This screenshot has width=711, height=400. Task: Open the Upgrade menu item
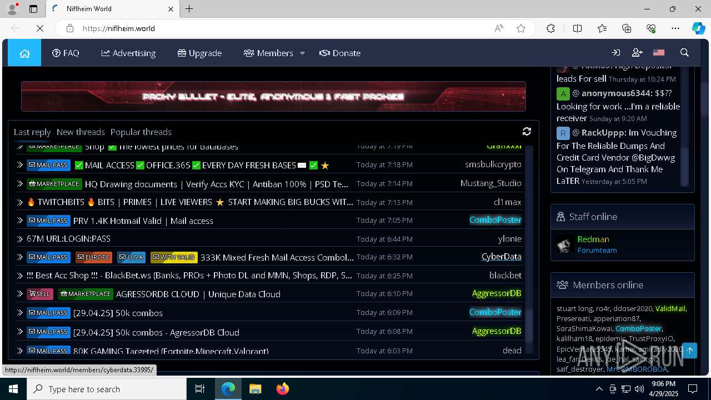199,53
